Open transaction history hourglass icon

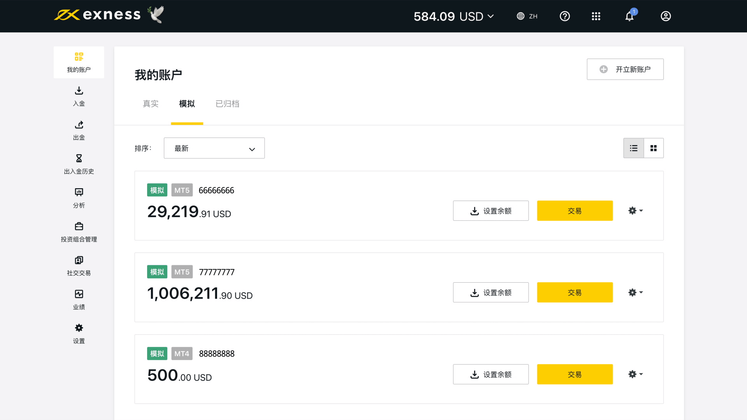79,159
